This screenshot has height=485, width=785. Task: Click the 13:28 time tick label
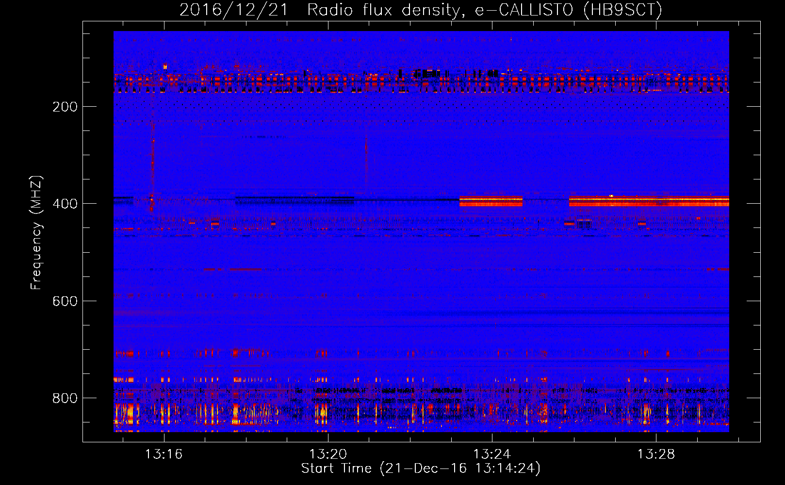[656, 454]
